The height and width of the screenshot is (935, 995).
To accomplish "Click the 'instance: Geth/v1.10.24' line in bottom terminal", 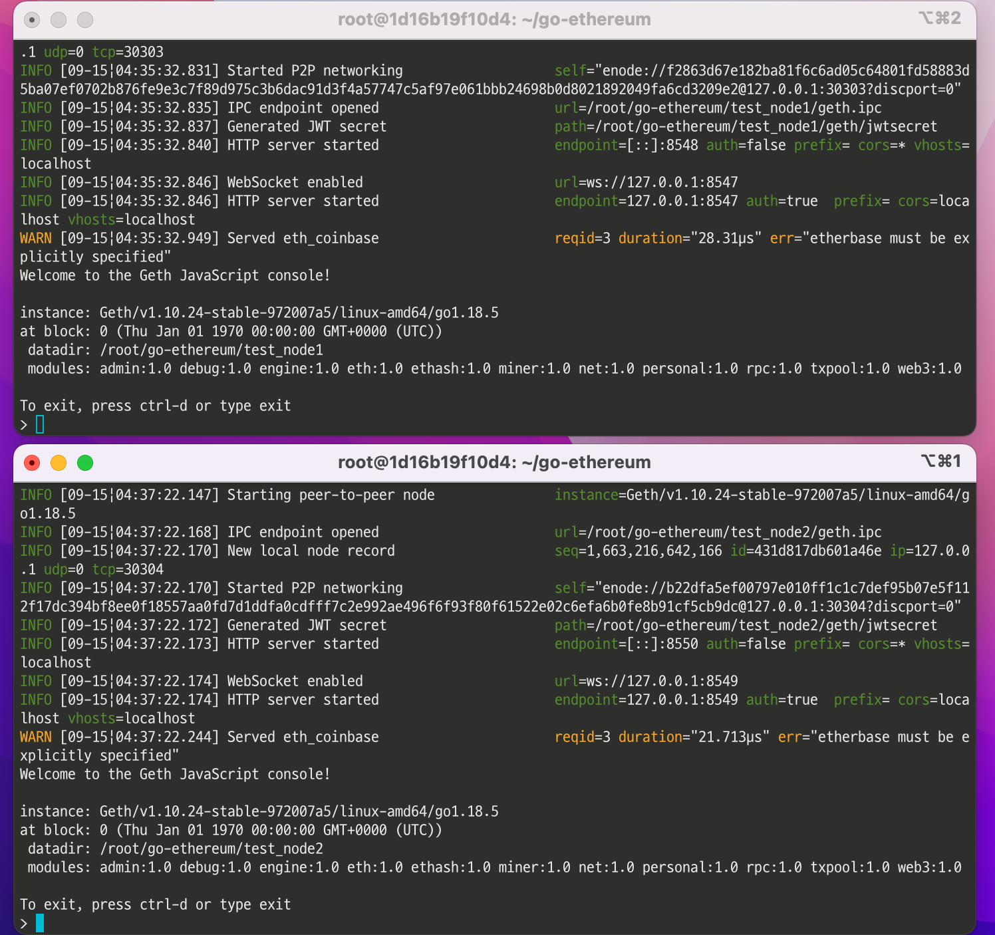I will pos(259,811).
